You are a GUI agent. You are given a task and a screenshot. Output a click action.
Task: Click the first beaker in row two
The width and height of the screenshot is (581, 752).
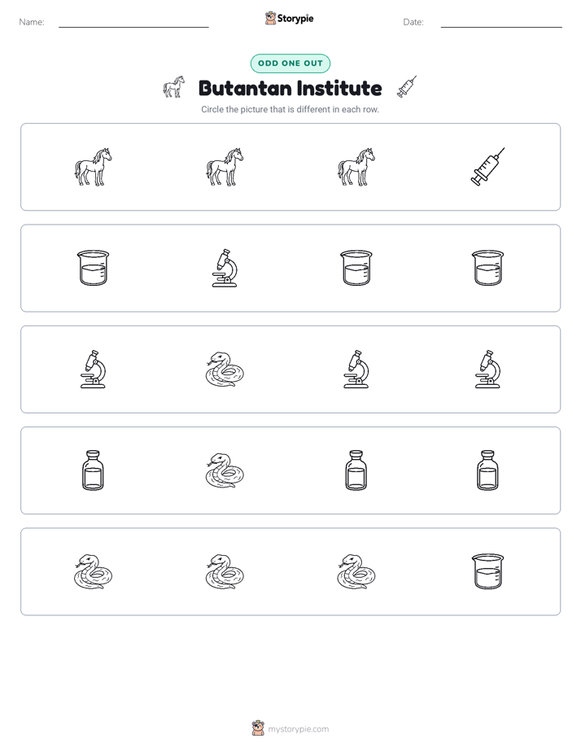(x=93, y=268)
